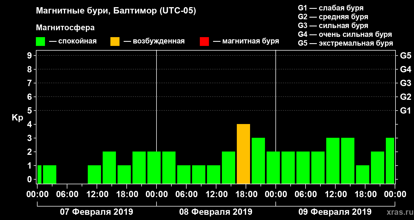Click the green 'спокойная' legend swatch
The width and height of the screenshot is (414, 220).
pos(40,42)
